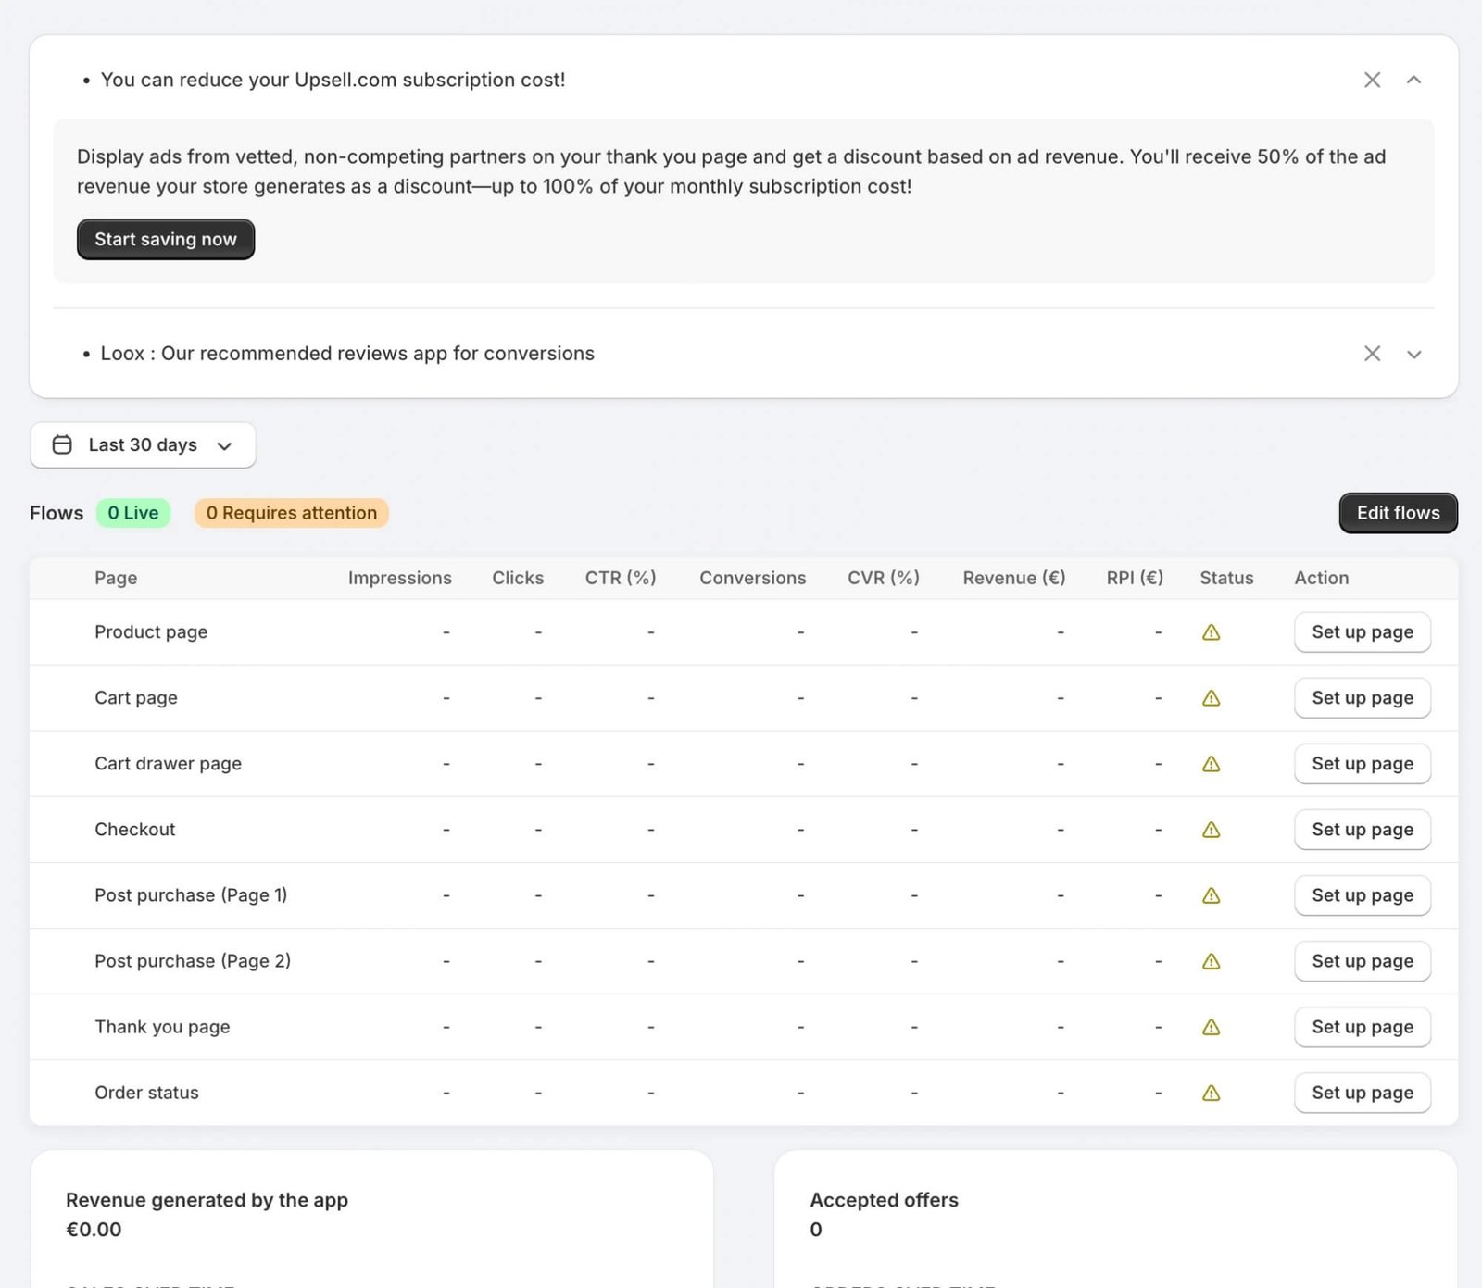Viewport: 1482px width, 1288px height.
Task: Click the Conversions column header
Action: point(753,578)
